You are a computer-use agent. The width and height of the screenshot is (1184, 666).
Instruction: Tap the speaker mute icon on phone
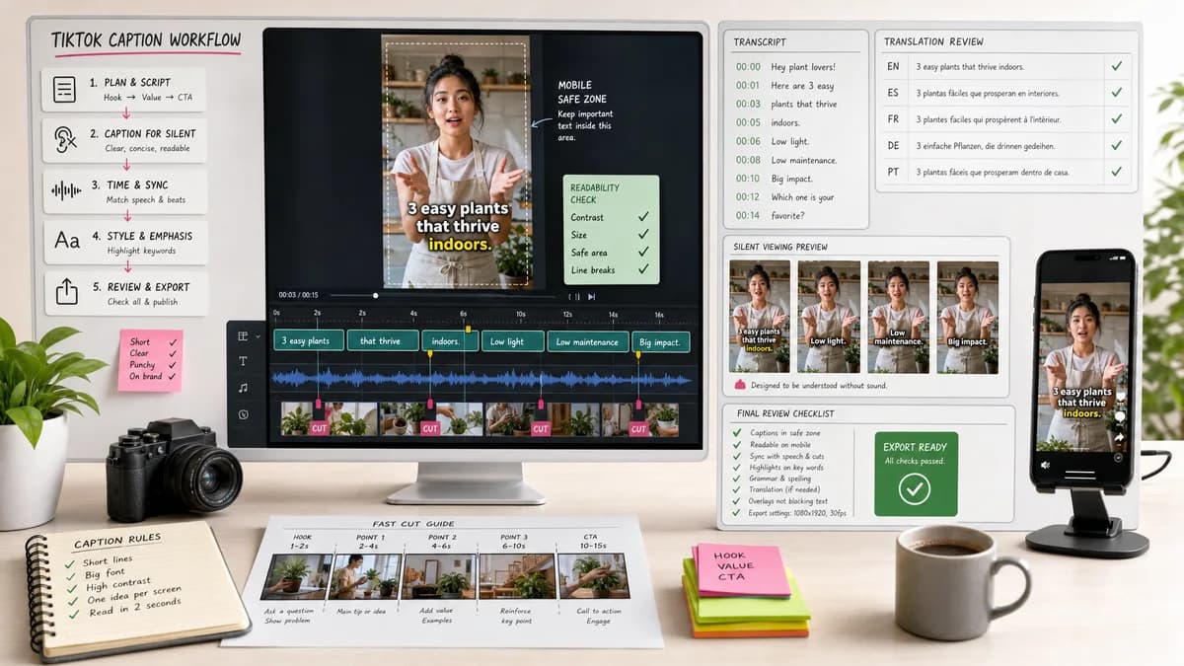click(1045, 465)
